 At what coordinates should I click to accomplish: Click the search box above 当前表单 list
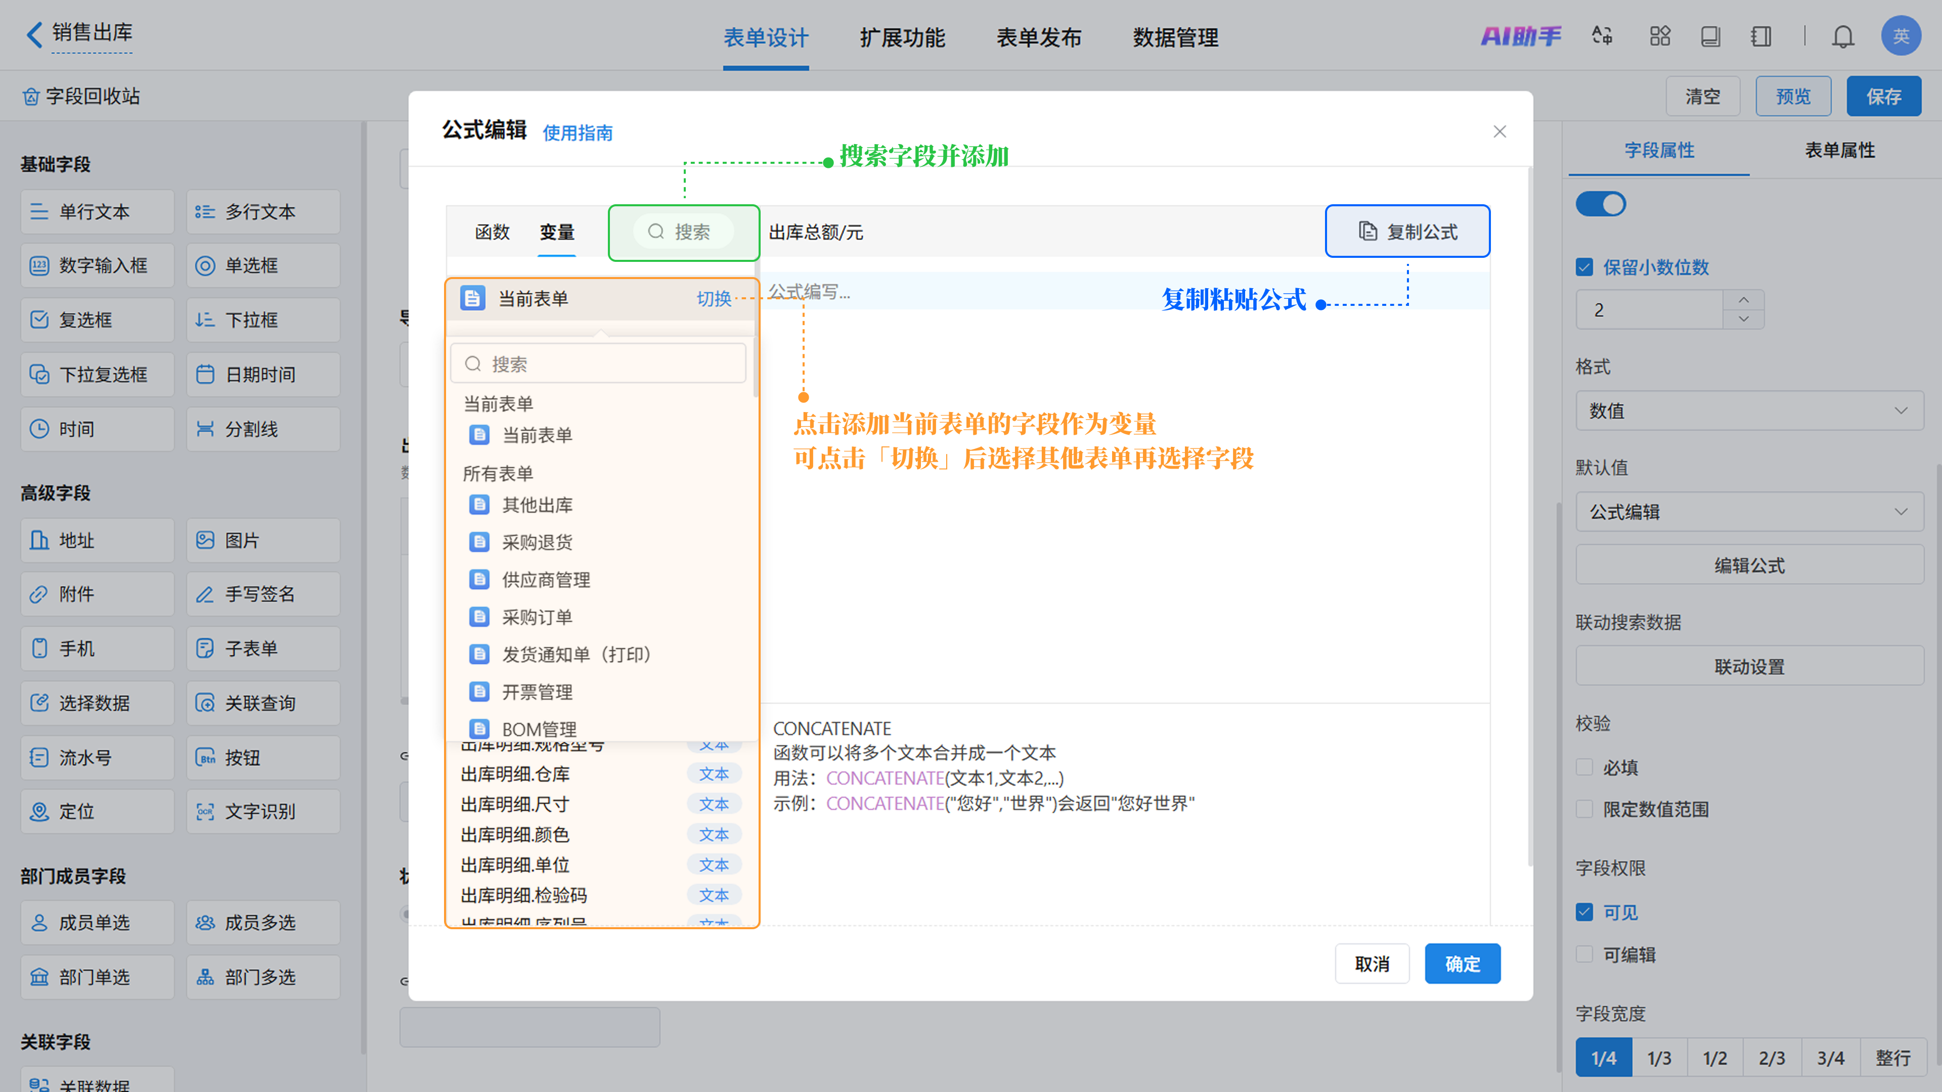[598, 364]
